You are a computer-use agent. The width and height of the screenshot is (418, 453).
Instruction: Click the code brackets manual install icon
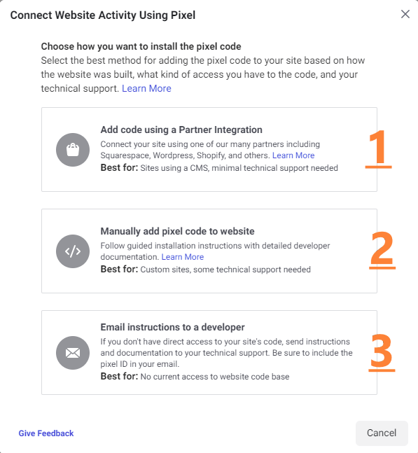73,251
